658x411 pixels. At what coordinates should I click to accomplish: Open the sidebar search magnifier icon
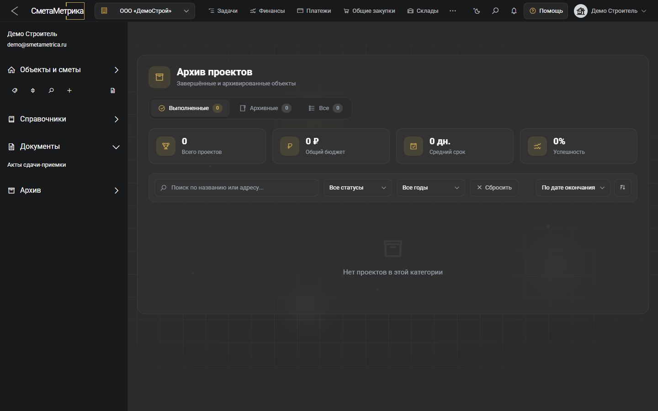point(51,90)
